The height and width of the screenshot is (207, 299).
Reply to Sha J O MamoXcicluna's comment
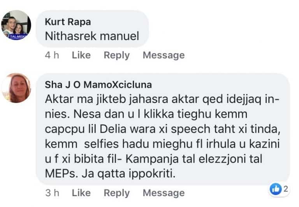point(116,193)
